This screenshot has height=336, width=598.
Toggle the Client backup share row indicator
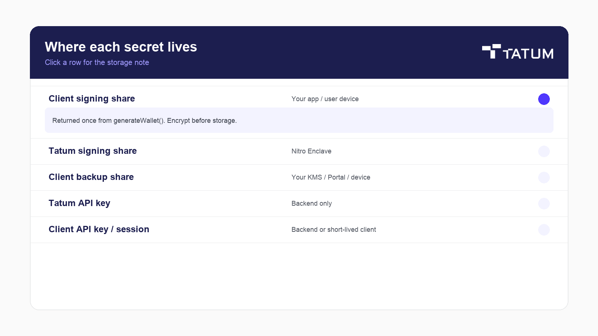coord(544,177)
